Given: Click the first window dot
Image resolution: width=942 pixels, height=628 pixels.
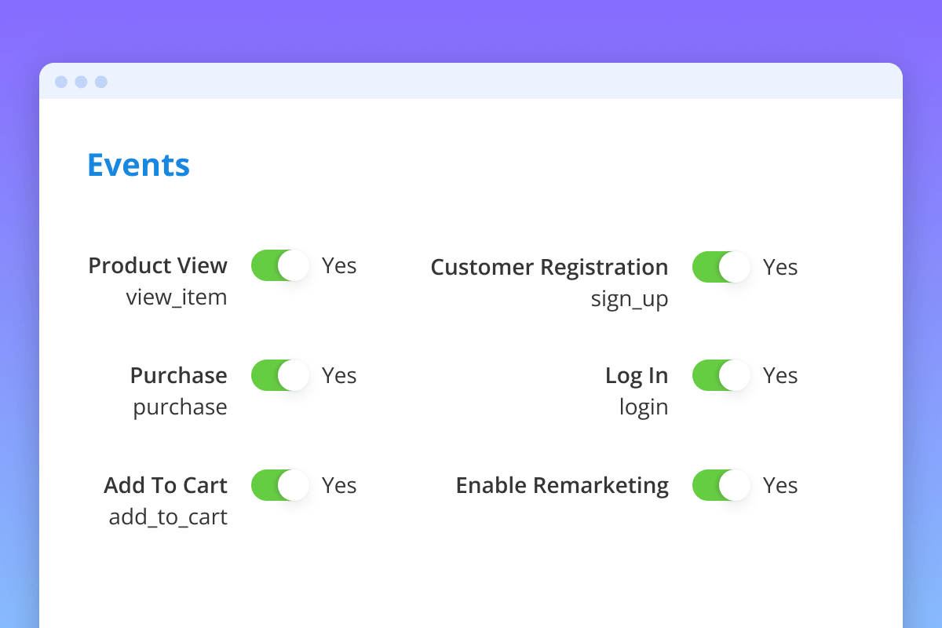Looking at the screenshot, I should 61,82.
